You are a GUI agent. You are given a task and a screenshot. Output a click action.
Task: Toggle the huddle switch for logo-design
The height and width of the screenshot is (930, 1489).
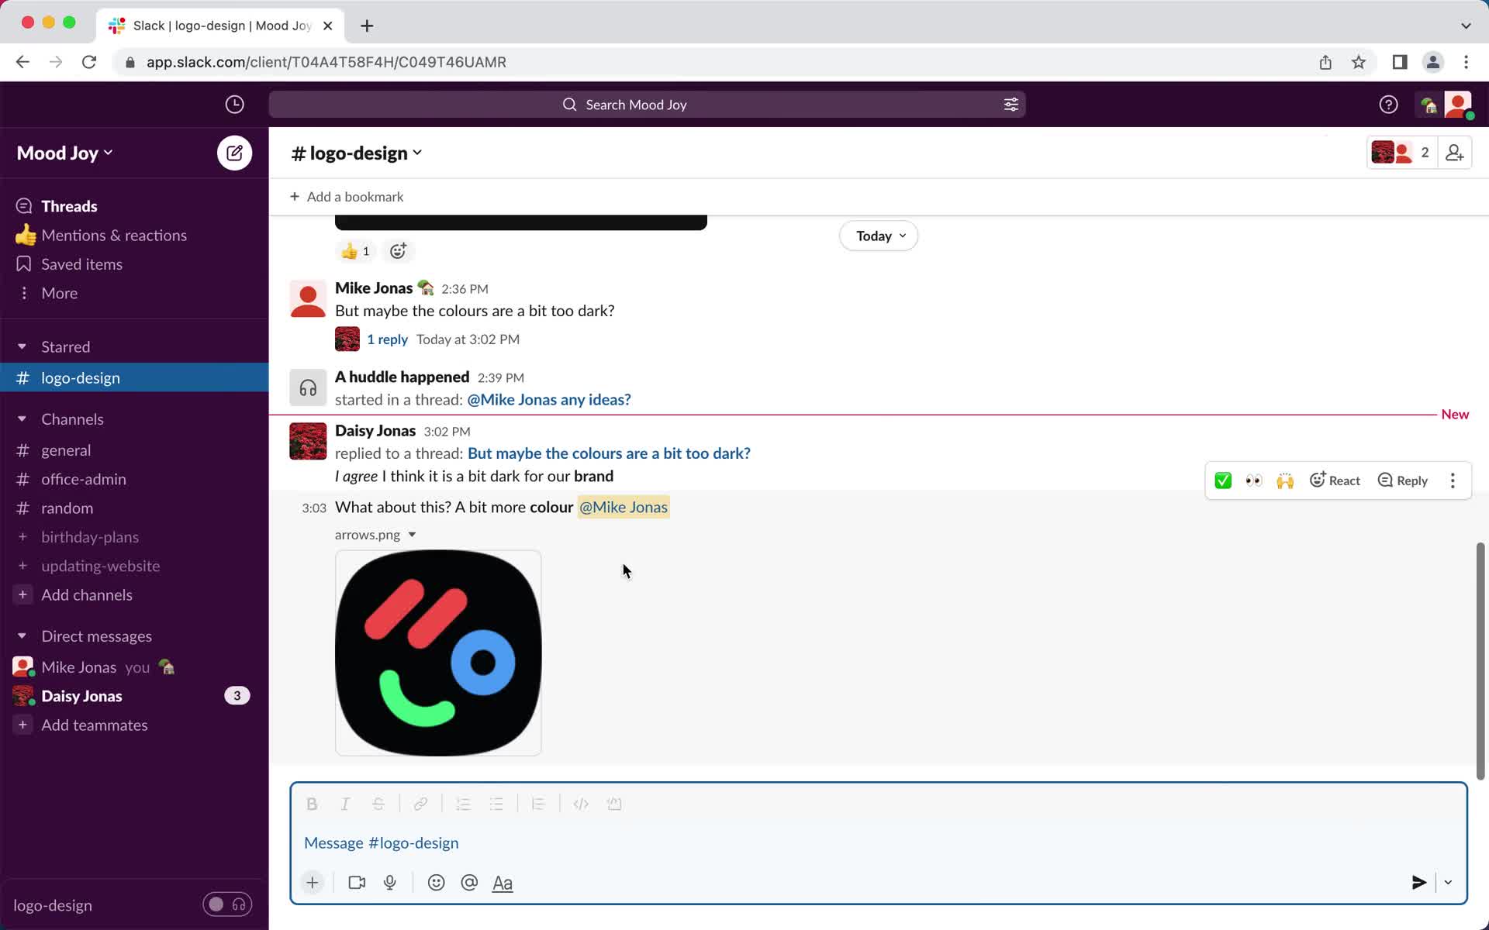(x=227, y=904)
